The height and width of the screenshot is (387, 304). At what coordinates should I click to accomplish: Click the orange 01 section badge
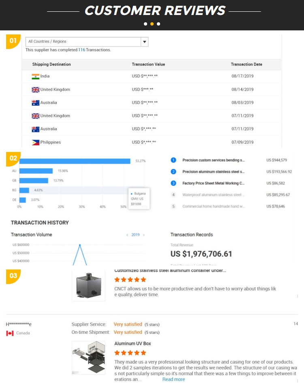click(x=13, y=41)
